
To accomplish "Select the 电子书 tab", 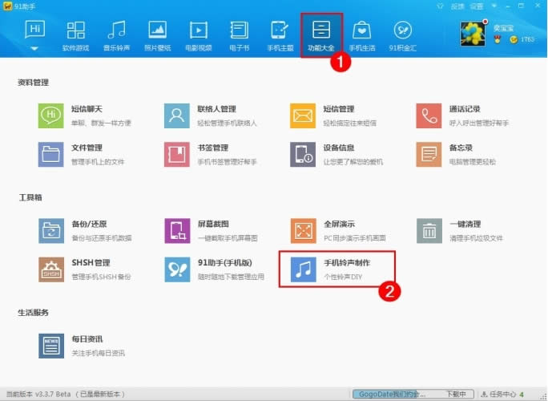I will tap(240, 36).
